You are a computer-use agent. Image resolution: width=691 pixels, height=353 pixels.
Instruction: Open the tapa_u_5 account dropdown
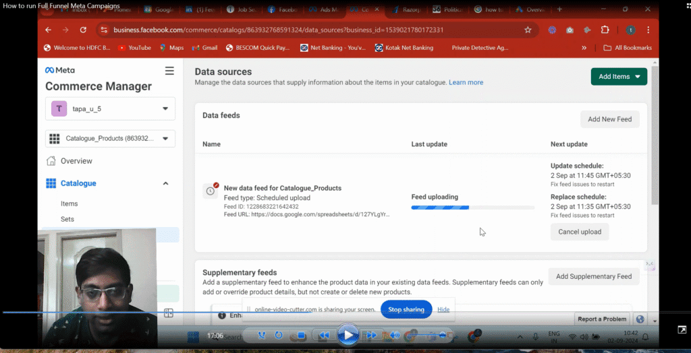110,108
